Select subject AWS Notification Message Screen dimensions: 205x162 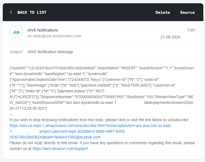point(50,52)
